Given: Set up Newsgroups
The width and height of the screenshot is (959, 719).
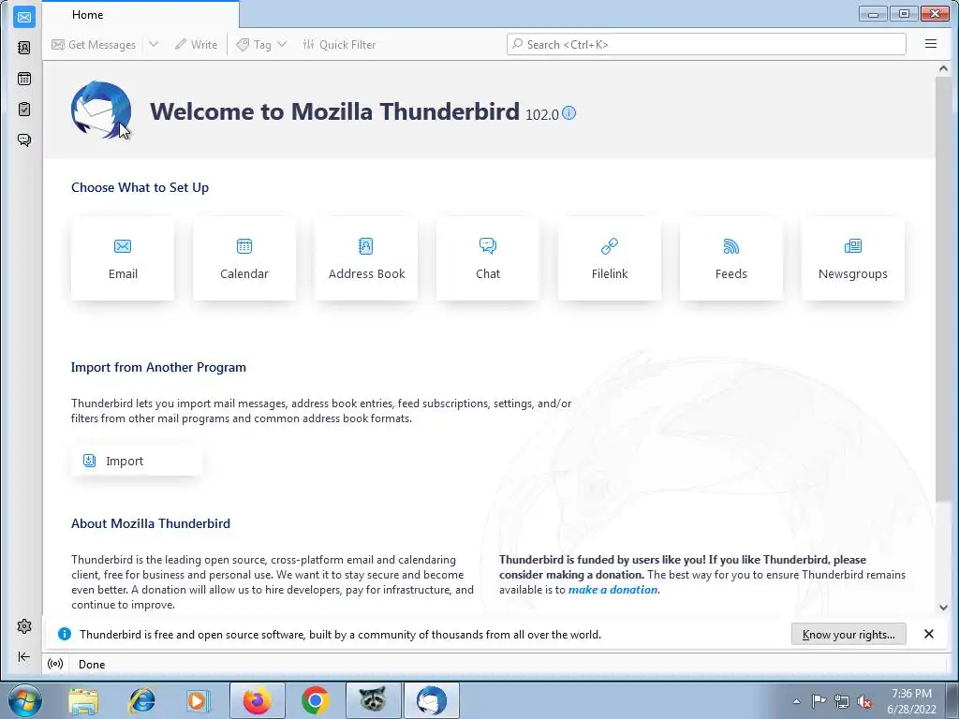Looking at the screenshot, I should (853, 258).
